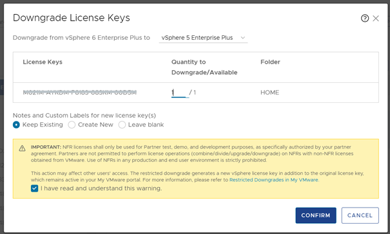Click the CANCEL button

pos(360,215)
